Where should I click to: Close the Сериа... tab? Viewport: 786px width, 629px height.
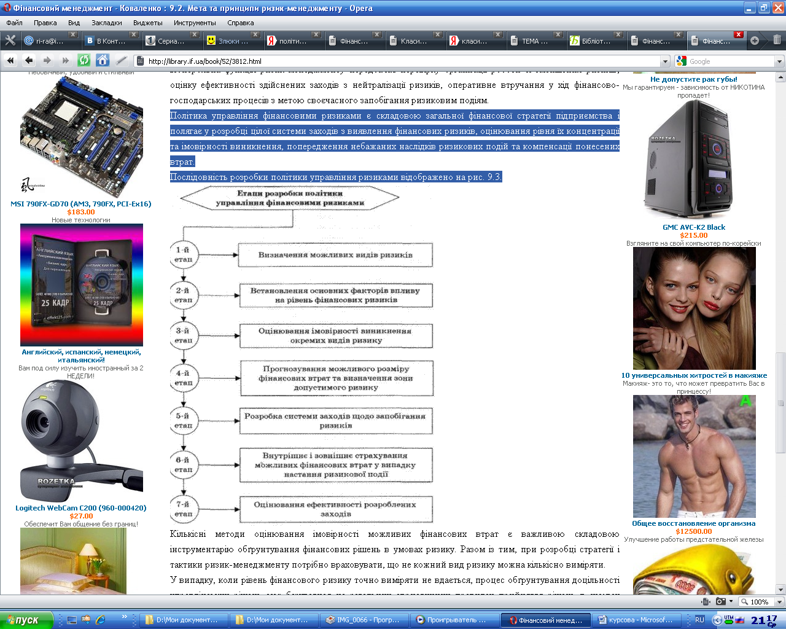click(x=195, y=35)
